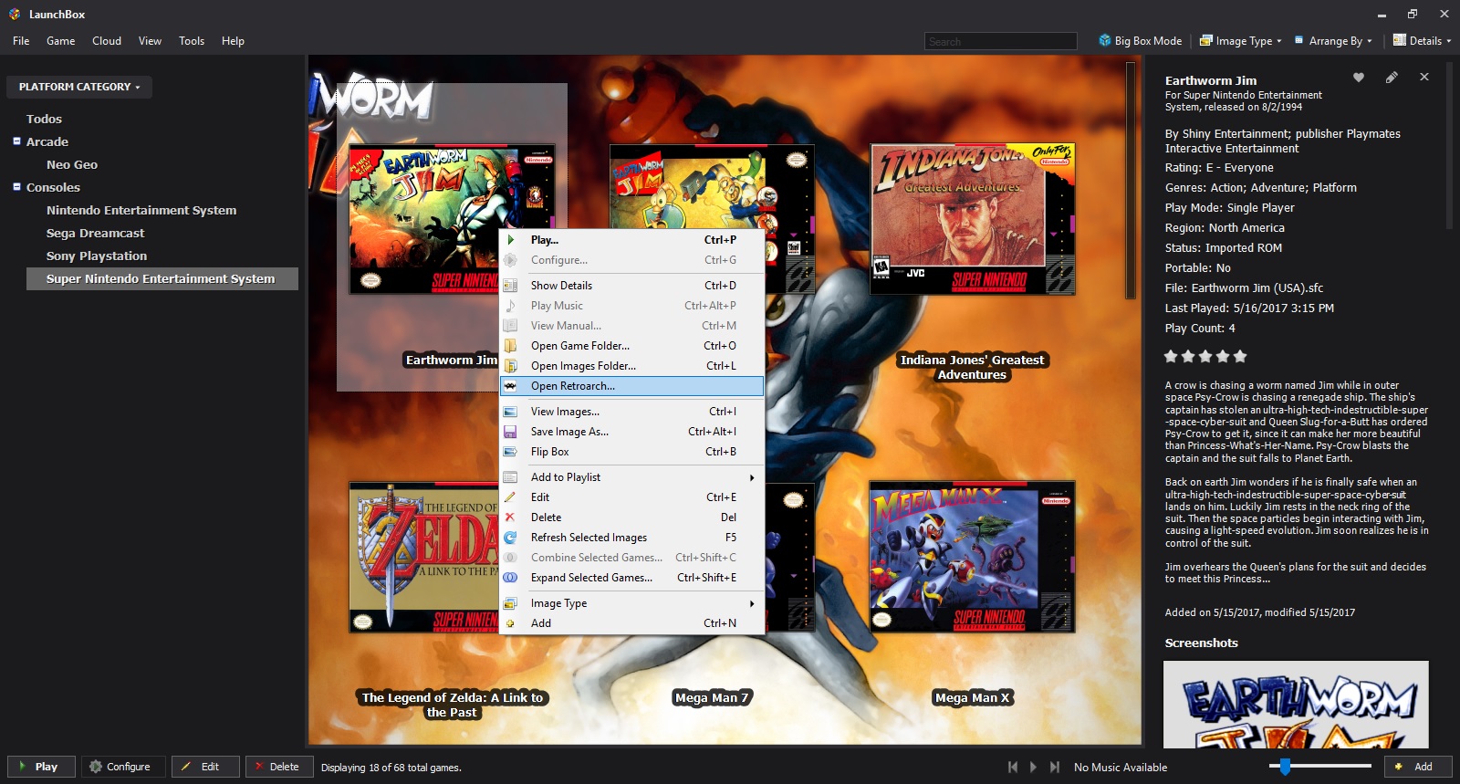This screenshot has width=1460, height=784.
Task: Click the Open Images Folder icon
Action: point(510,366)
